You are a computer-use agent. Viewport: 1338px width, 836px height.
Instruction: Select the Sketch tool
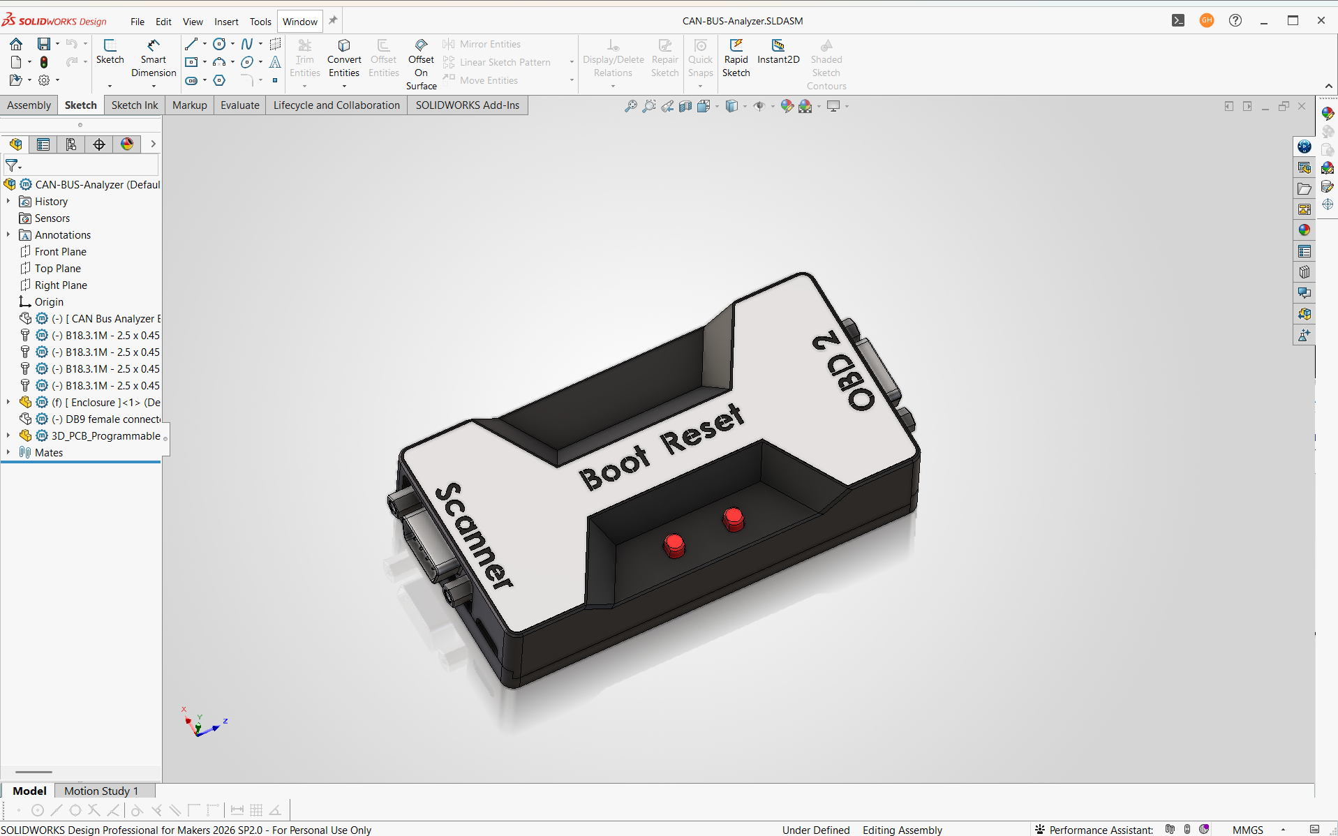(110, 52)
